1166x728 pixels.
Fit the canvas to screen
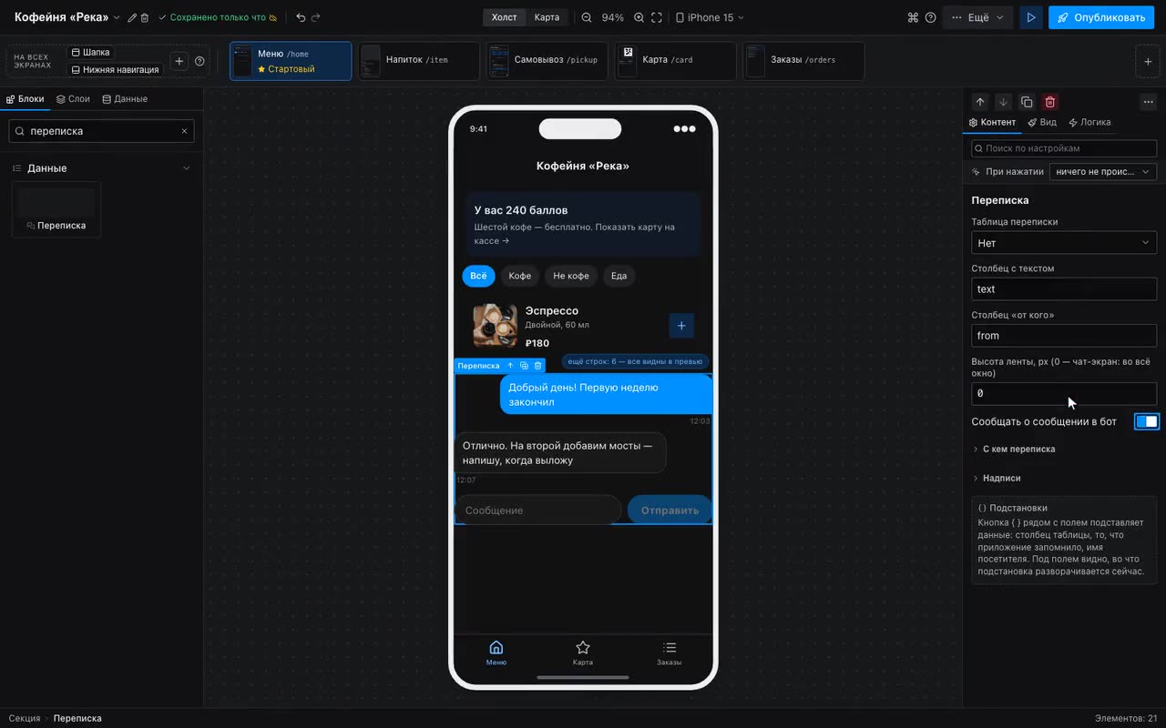point(656,17)
